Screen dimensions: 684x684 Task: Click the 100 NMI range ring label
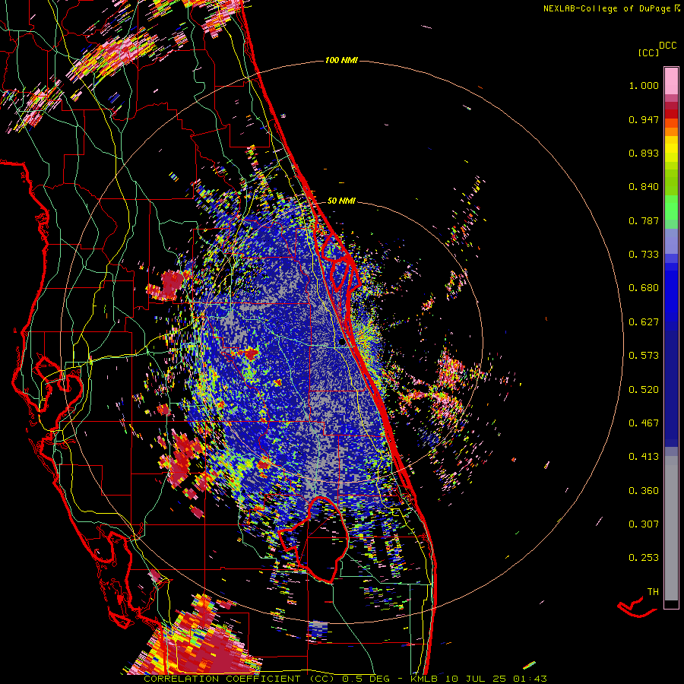341,60
